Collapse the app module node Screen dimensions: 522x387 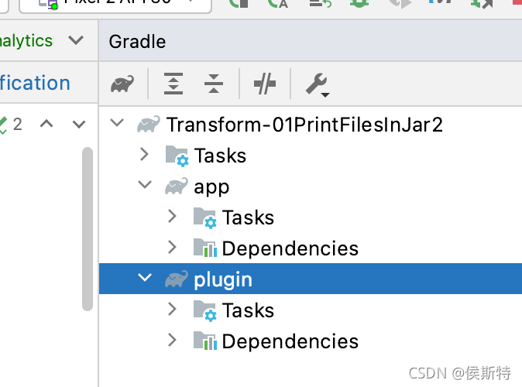pos(145,185)
